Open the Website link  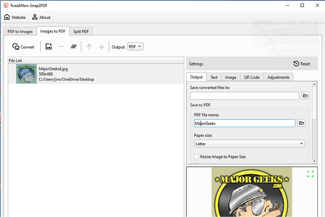point(15,17)
